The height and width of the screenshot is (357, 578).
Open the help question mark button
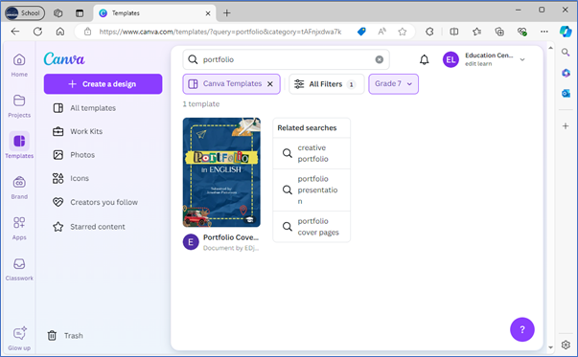(x=522, y=329)
